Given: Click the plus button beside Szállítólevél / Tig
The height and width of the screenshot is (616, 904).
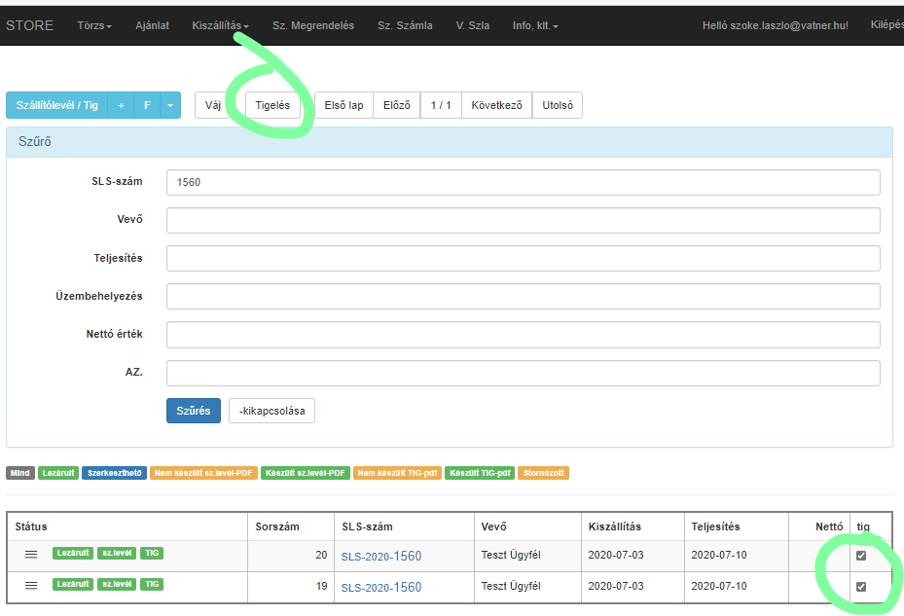Looking at the screenshot, I should click(121, 105).
